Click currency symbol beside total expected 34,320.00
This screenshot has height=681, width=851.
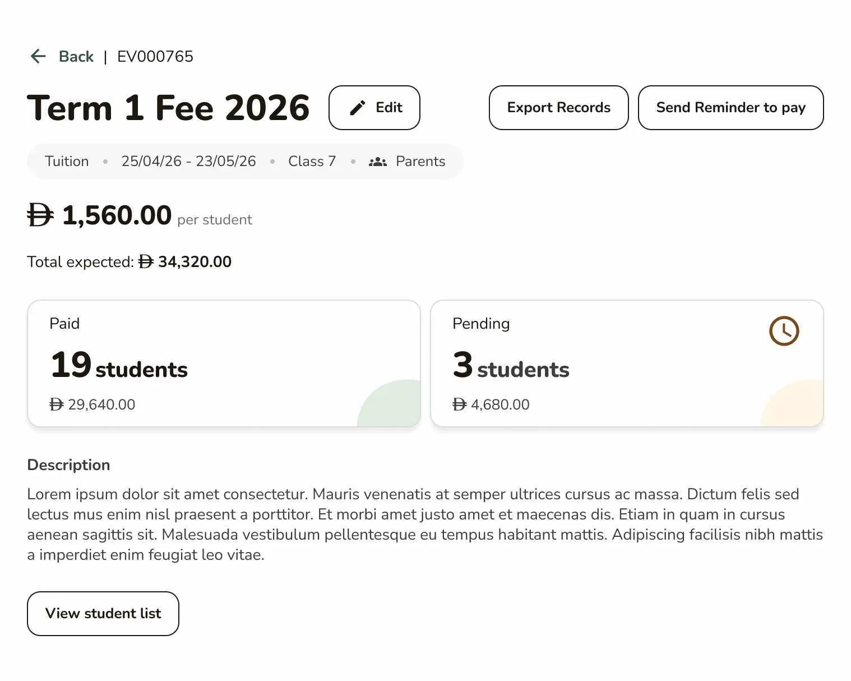click(x=146, y=262)
